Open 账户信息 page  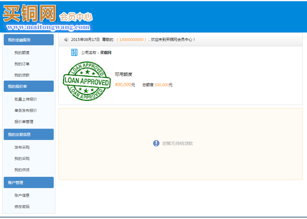coord(22,195)
